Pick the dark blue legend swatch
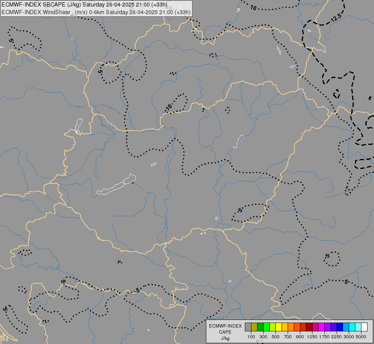The image size is (374, 344). [340, 327]
